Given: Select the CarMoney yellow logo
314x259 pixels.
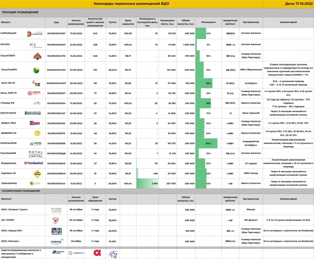Looking at the screenshot, I should (36, 173).
